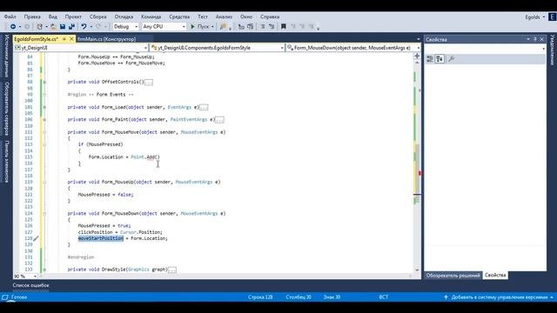Click the redo arrow icon
Viewport: 557px width, 313px height.
[x=98, y=27]
